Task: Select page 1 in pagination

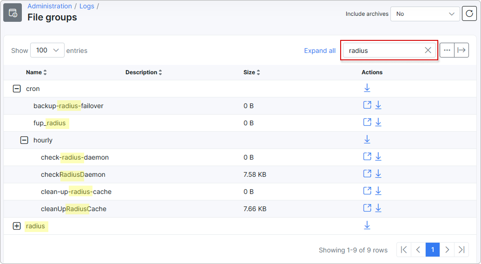Action: (433, 250)
